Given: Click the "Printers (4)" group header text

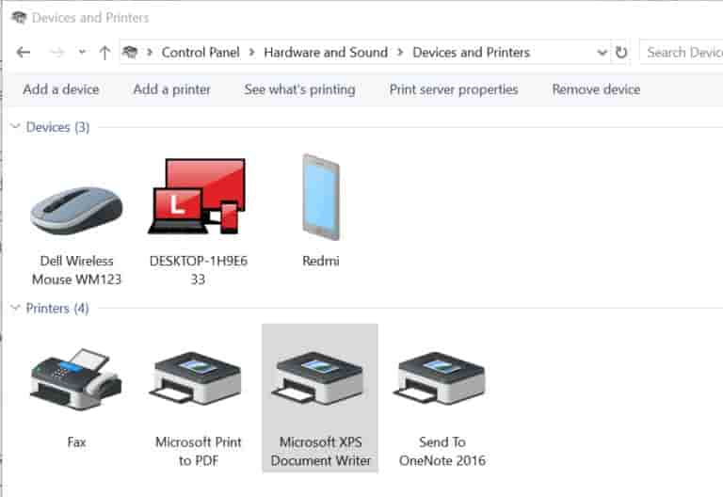Looking at the screenshot, I should (x=57, y=308).
